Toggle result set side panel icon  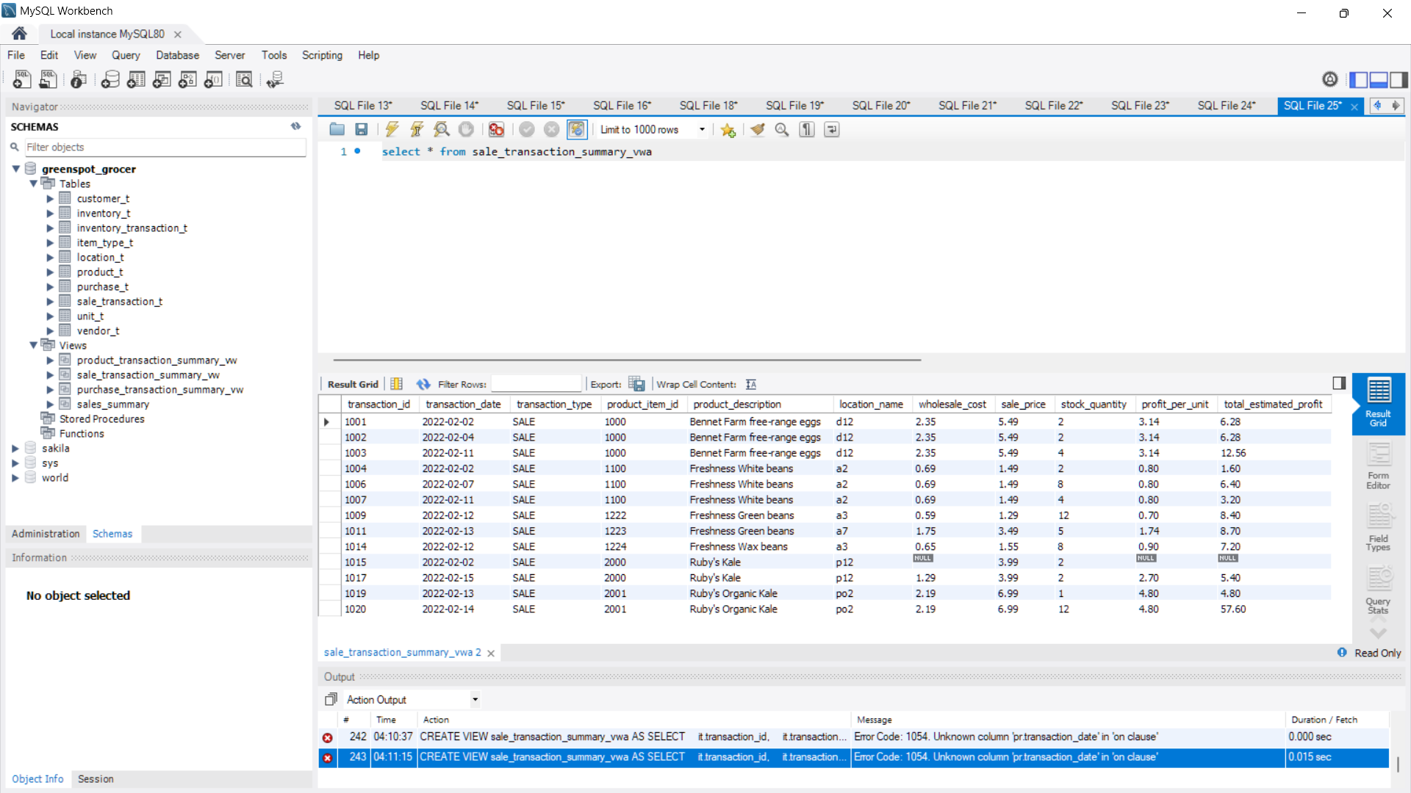[x=1339, y=383]
